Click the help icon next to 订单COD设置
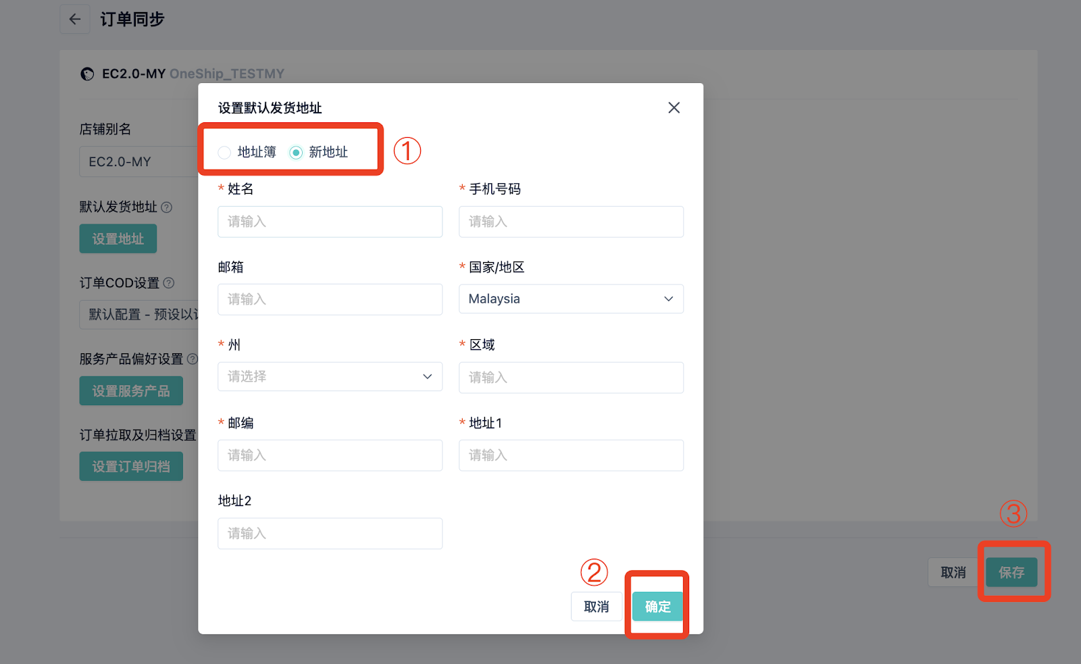 pyautogui.click(x=169, y=283)
